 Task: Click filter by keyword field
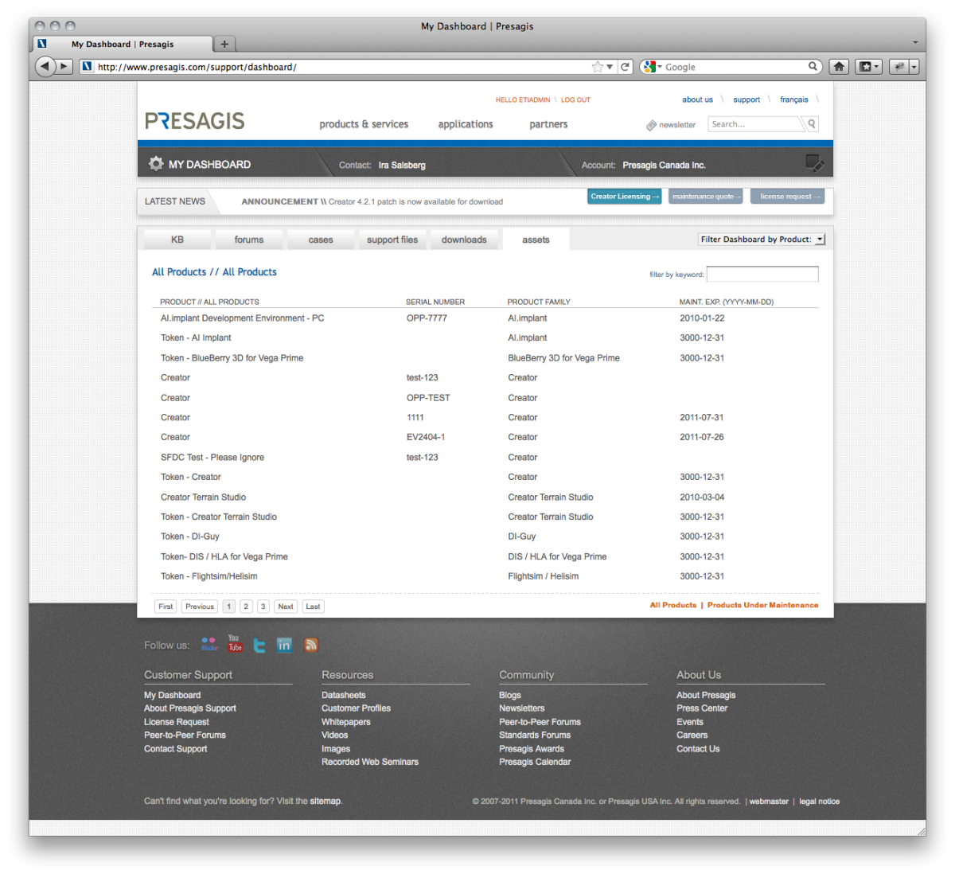[762, 274]
